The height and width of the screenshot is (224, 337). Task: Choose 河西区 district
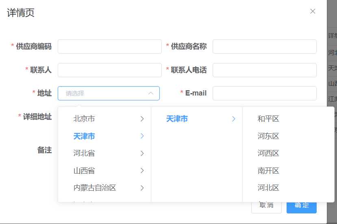pos(289,153)
